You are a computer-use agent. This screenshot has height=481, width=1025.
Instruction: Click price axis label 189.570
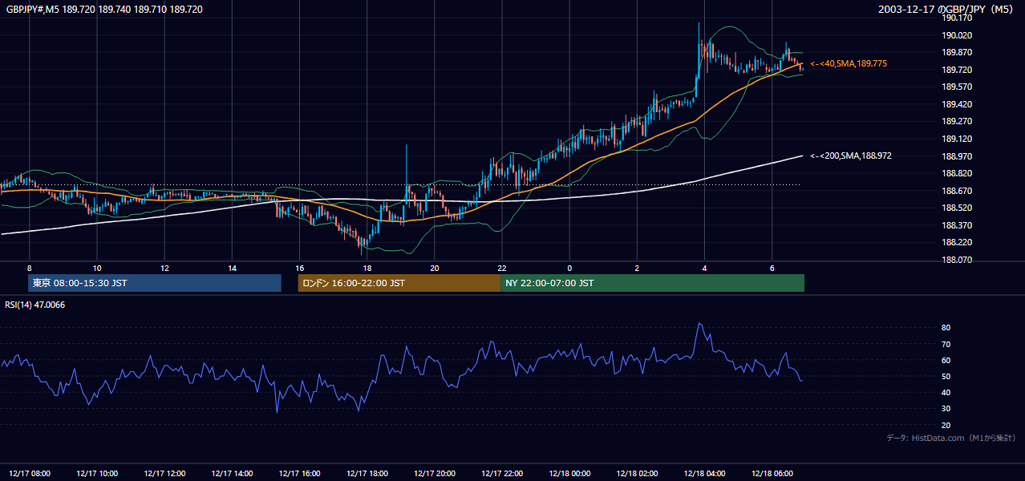point(956,87)
